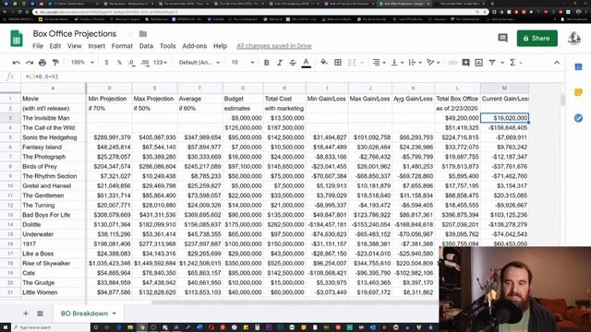Click the Sonic the Hedgehog cell
The image size is (591, 332).
click(53, 137)
